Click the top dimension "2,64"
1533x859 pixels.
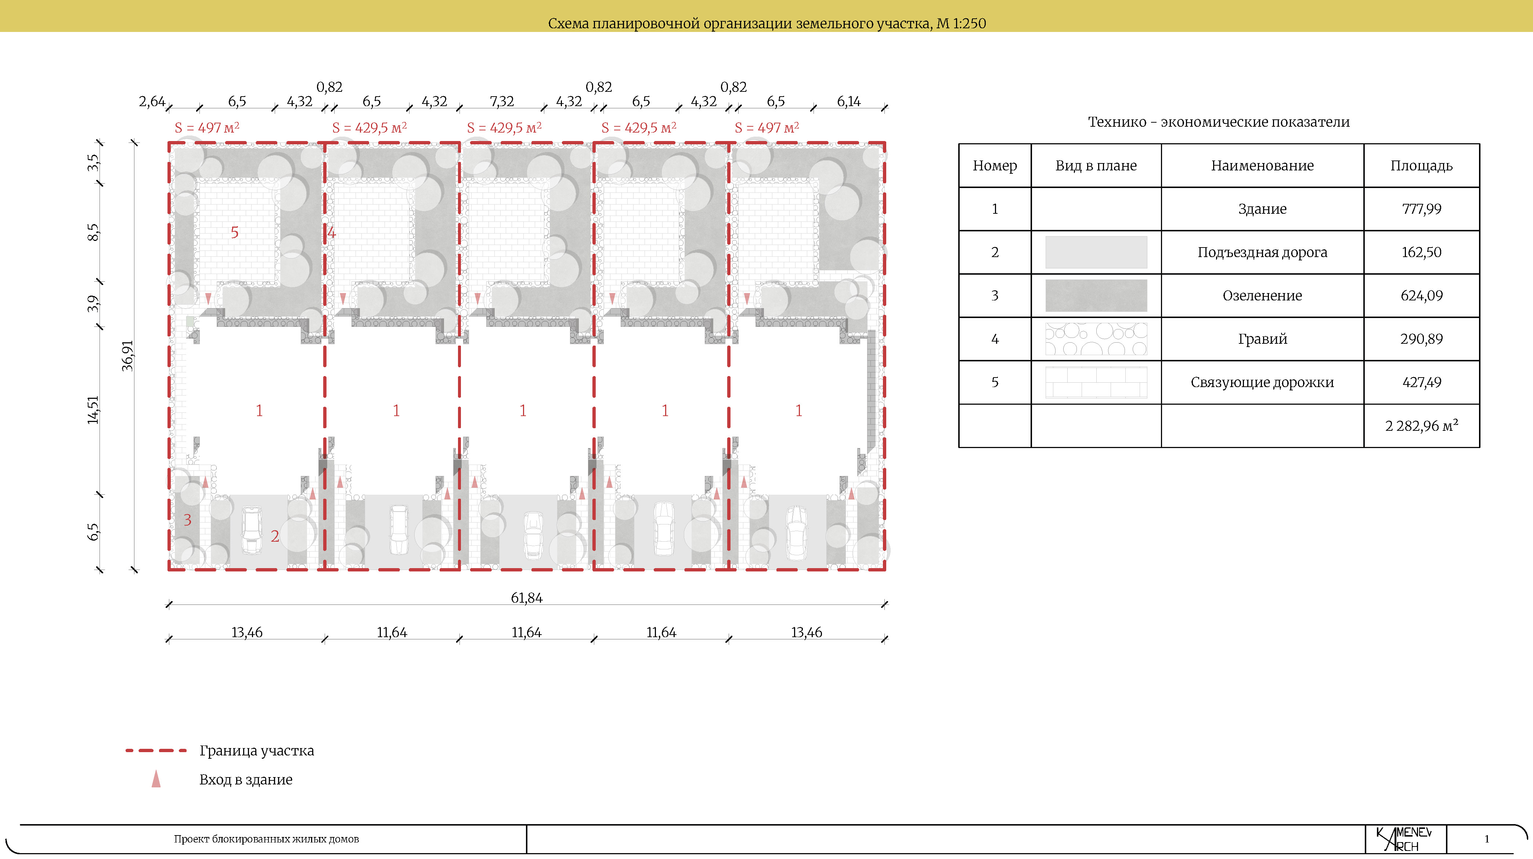pos(152,102)
